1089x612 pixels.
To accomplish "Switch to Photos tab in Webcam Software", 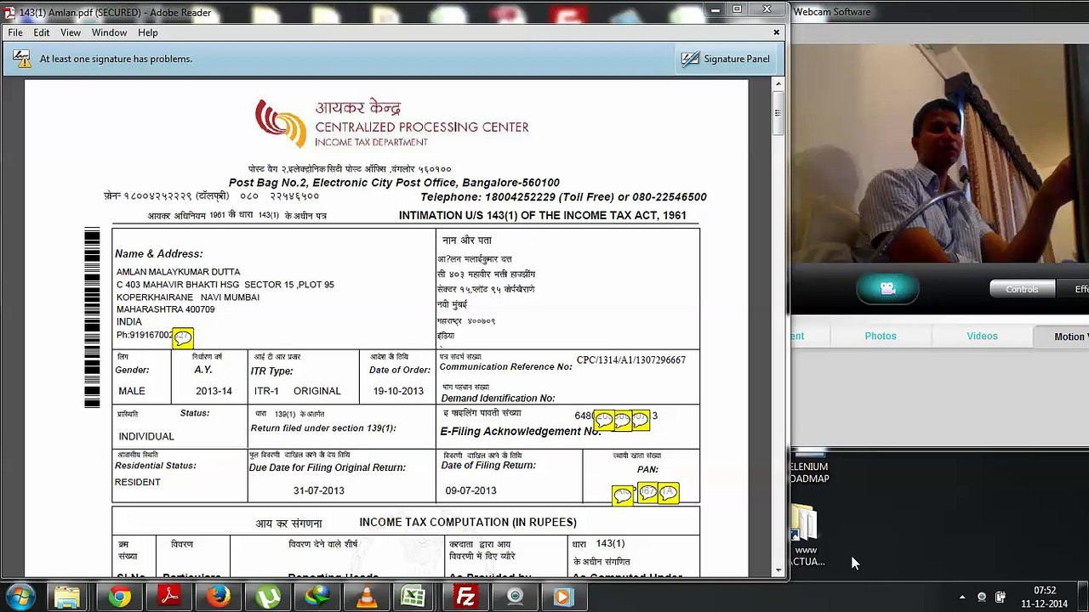I will (881, 336).
